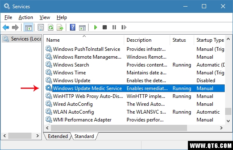Click gear icon beside WLAN AutoConfig
Image resolution: width=233 pixels, height=150 pixels.
click(x=49, y=112)
